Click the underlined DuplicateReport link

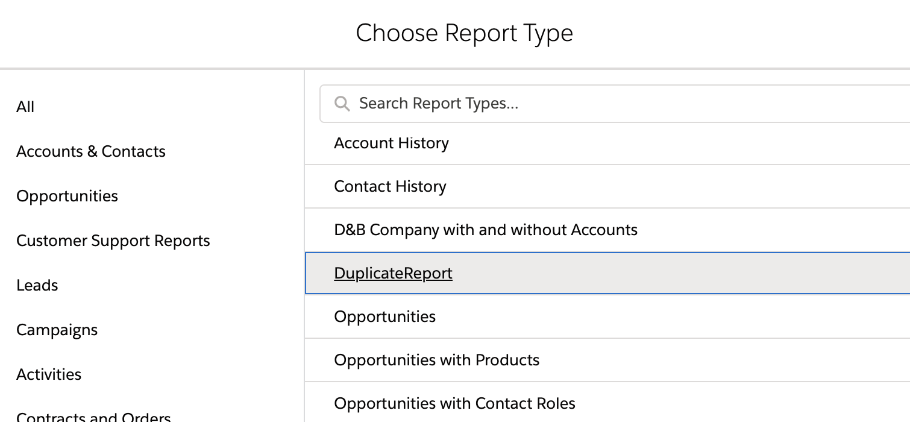393,273
